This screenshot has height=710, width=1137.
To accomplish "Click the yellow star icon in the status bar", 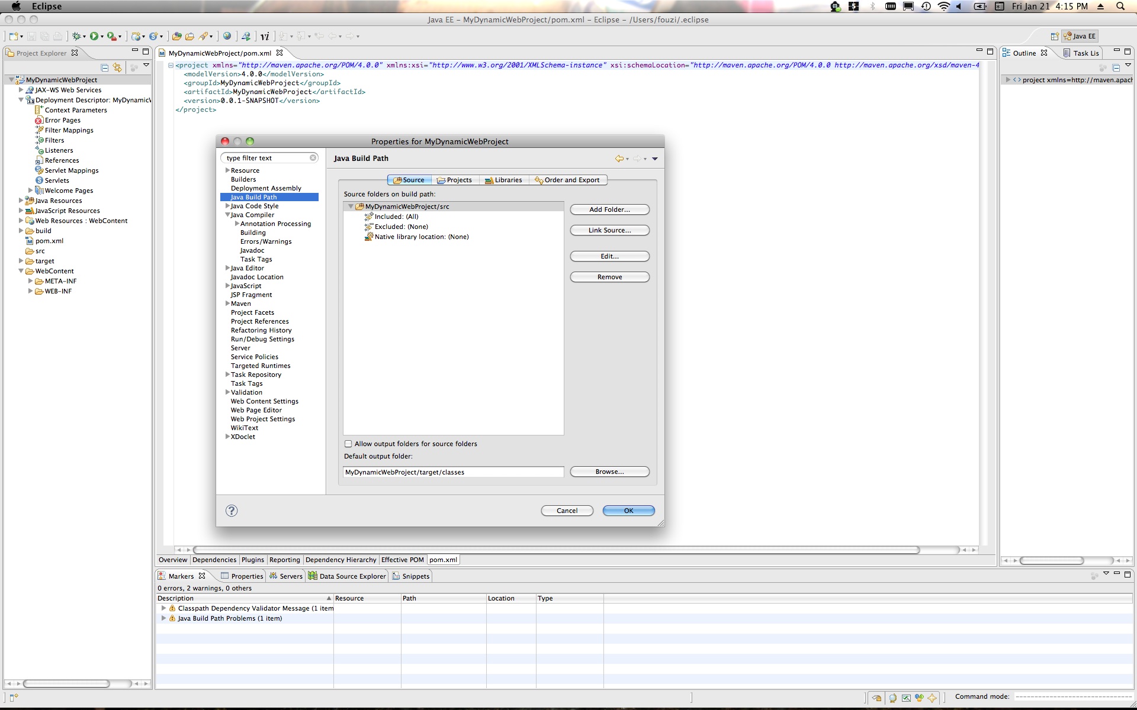I will 932,698.
